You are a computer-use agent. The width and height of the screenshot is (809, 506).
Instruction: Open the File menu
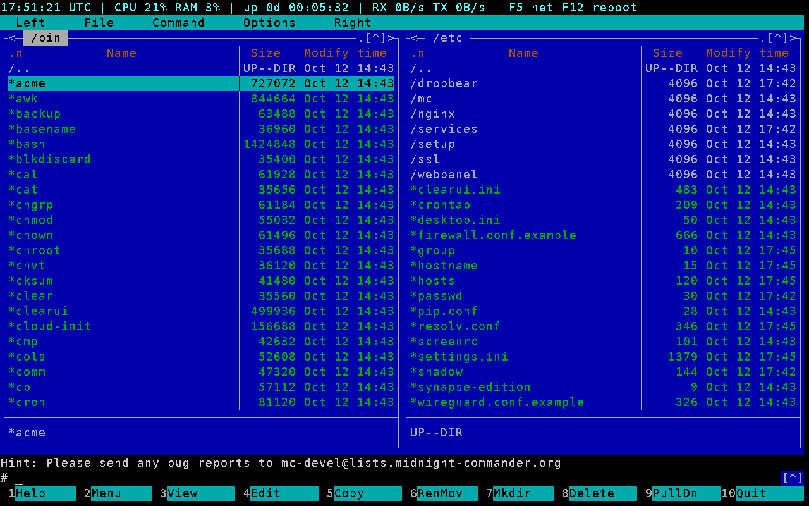click(x=99, y=23)
